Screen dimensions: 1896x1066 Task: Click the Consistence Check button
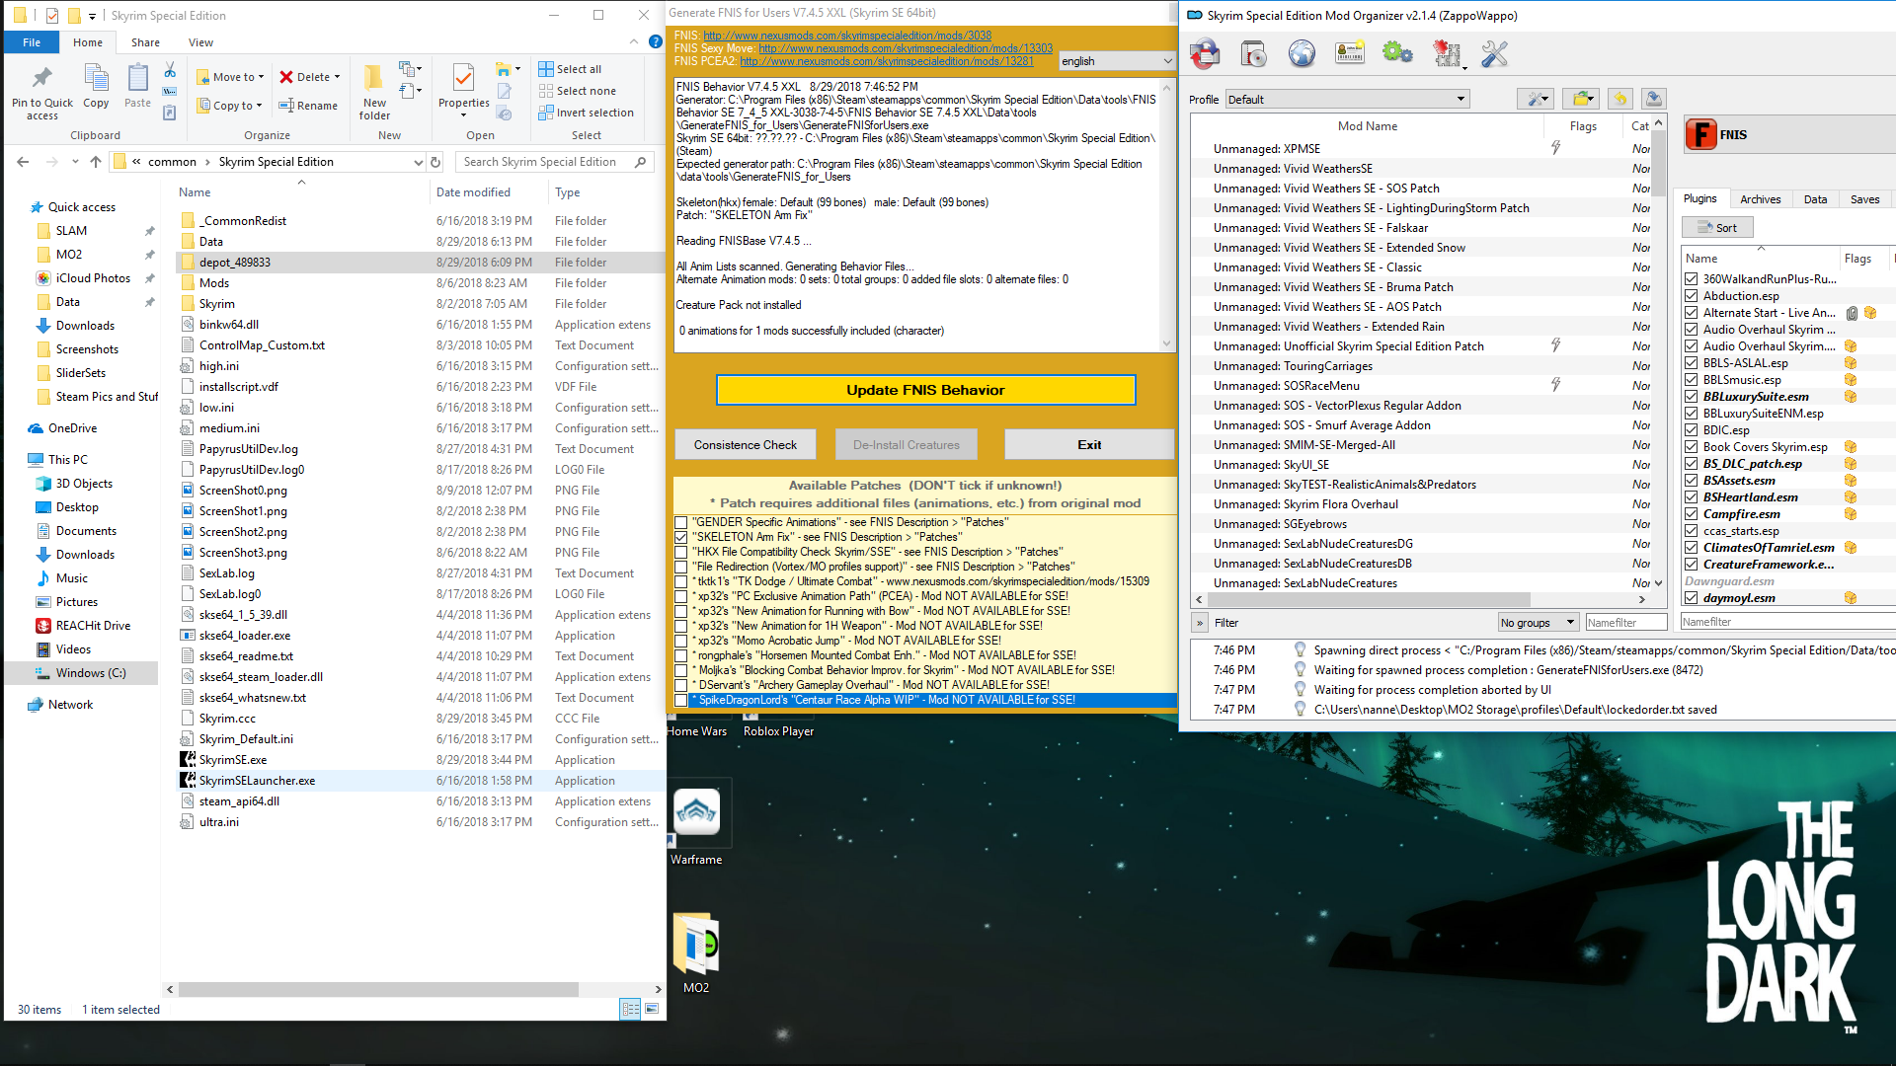[x=745, y=445]
